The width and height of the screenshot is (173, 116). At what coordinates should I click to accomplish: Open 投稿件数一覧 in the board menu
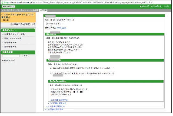(x=10, y=47)
